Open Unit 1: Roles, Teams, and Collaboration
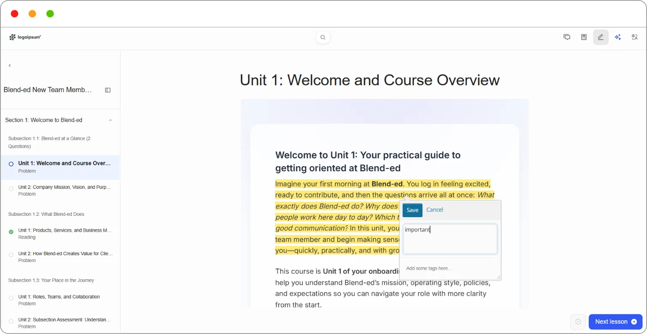Image resolution: width=647 pixels, height=334 pixels. click(60, 300)
